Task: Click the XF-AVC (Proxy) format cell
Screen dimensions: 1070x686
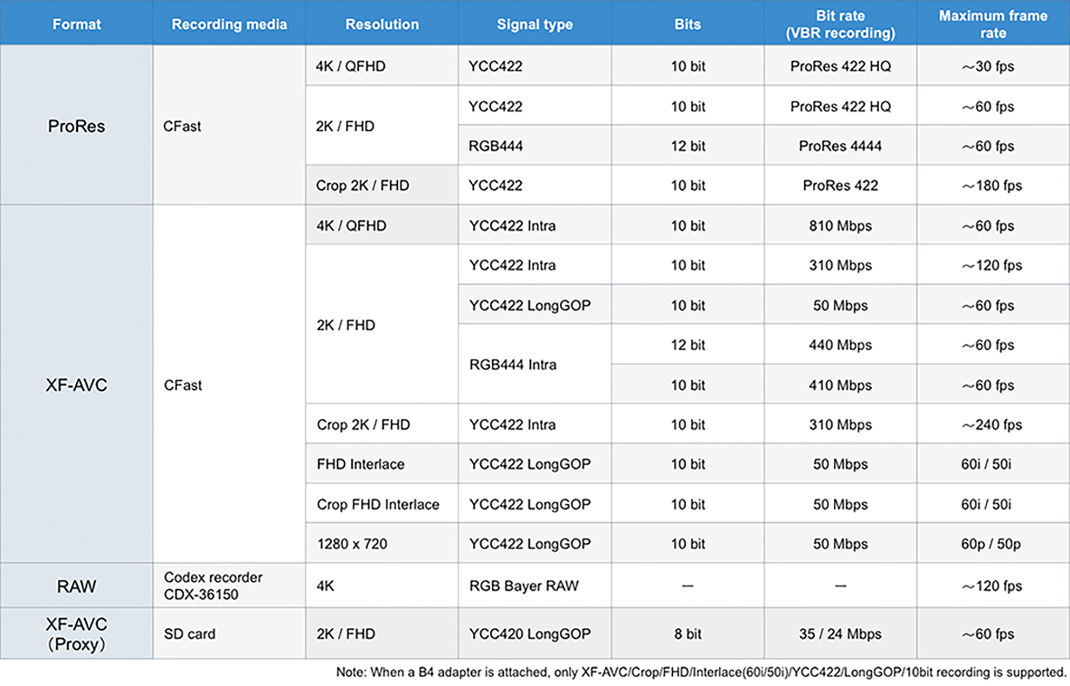Action: 76,634
